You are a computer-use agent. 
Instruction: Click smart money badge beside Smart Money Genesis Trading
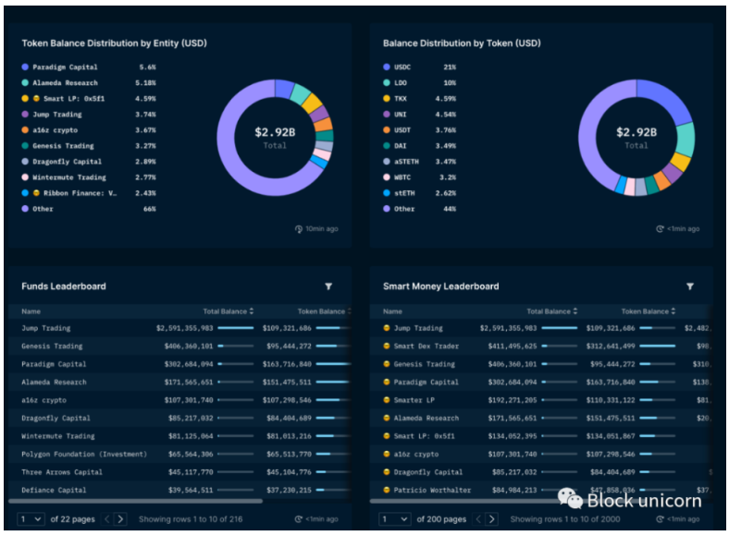[387, 364]
